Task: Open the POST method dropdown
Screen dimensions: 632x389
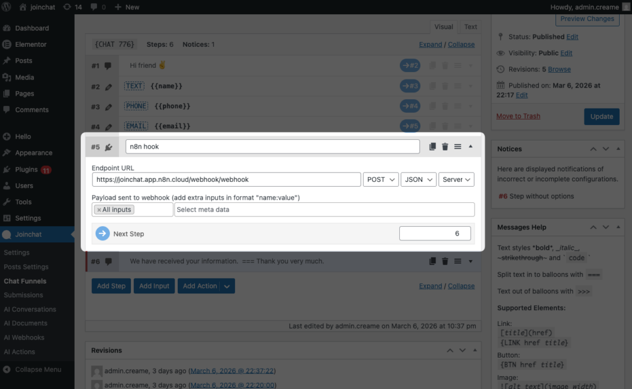Action: pyautogui.click(x=380, y=179)
